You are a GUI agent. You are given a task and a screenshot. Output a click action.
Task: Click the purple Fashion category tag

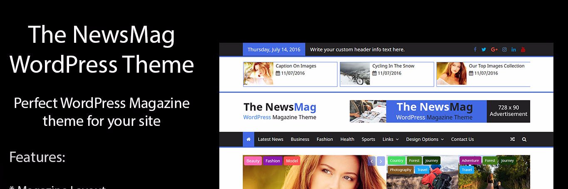click(x=273, y=161)
